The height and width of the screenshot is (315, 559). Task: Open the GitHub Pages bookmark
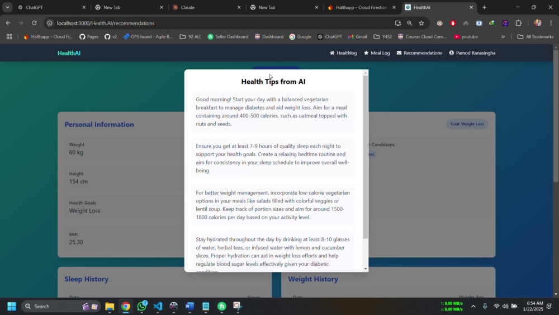click(89, 37)
